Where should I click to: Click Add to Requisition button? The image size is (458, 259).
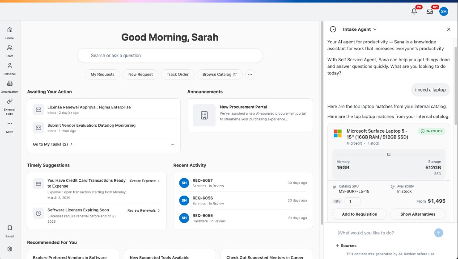(x=360, y=214)
